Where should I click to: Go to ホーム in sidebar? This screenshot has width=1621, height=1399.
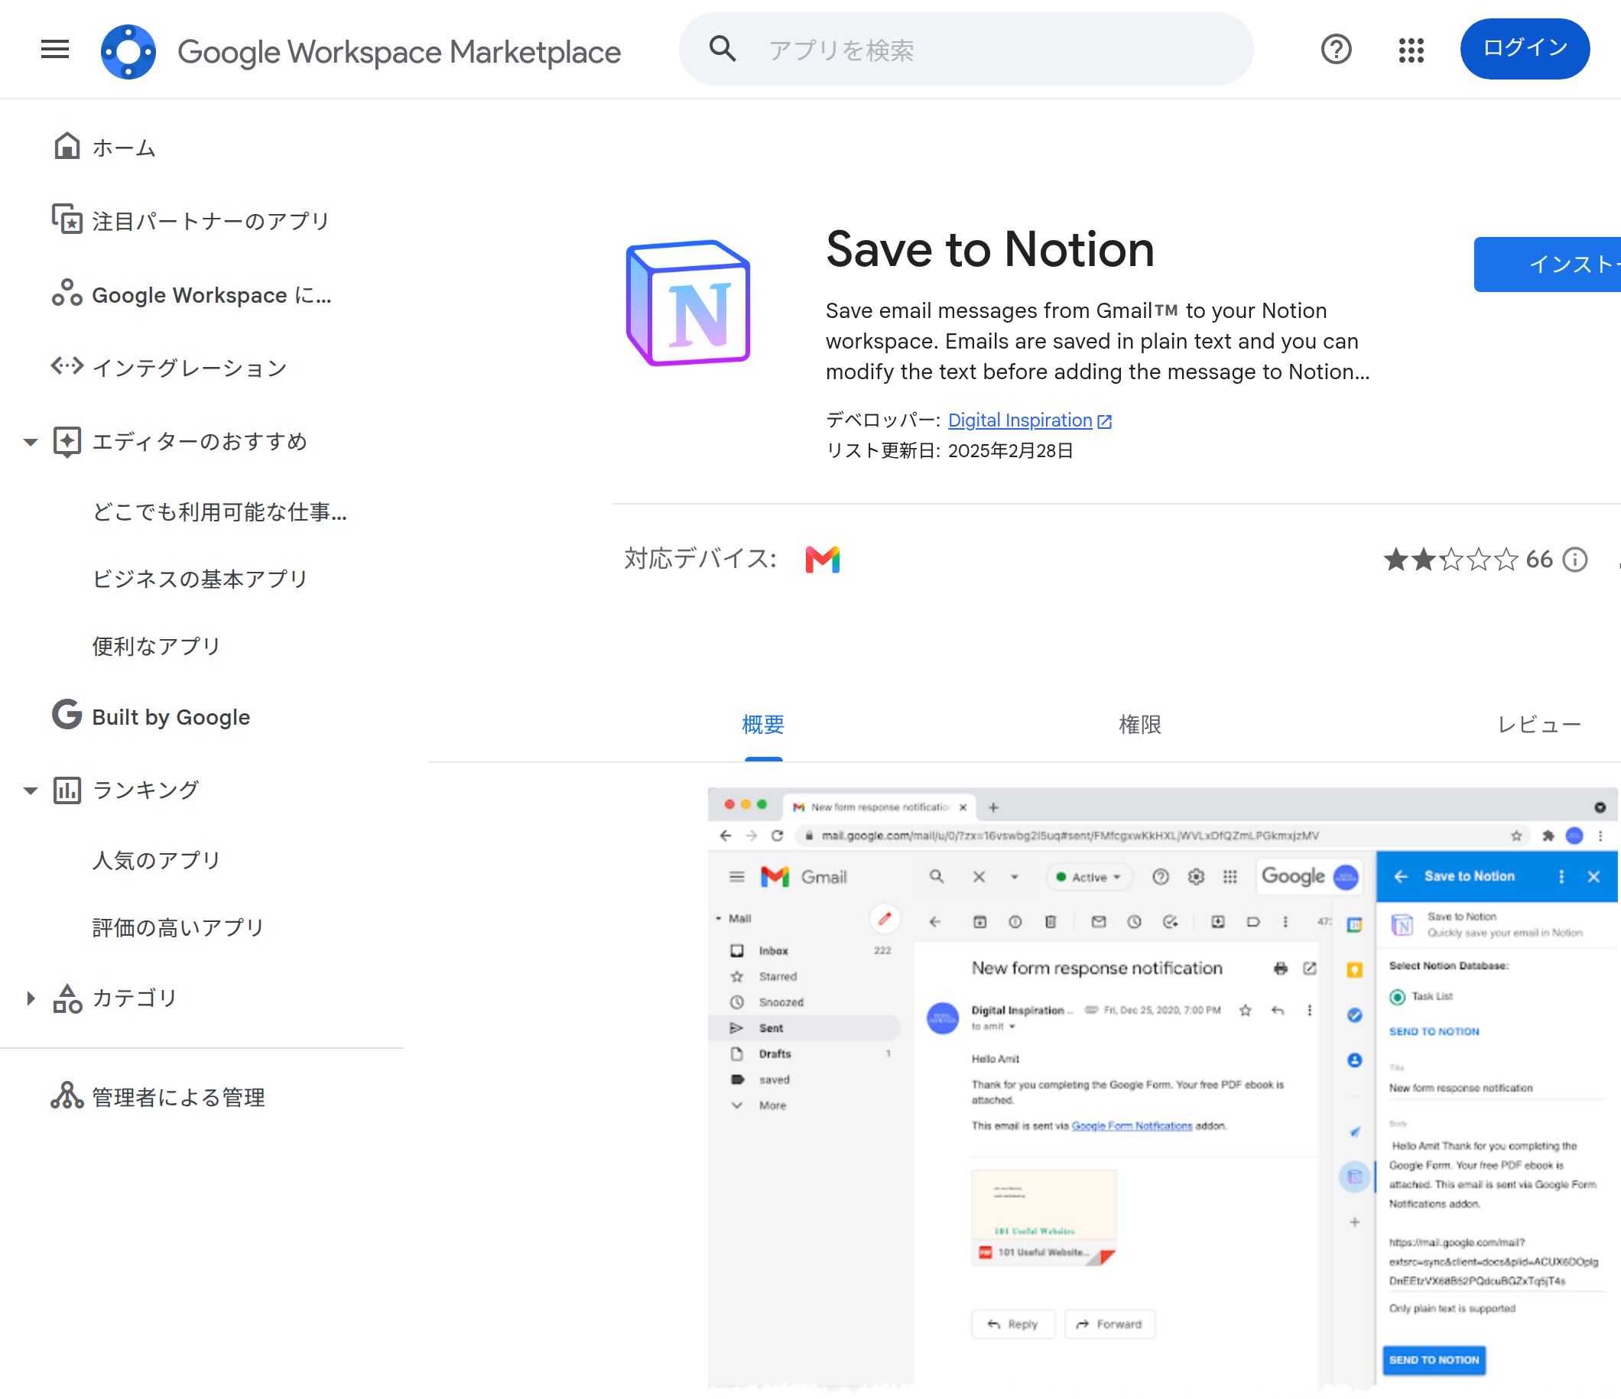click(124, 147)
